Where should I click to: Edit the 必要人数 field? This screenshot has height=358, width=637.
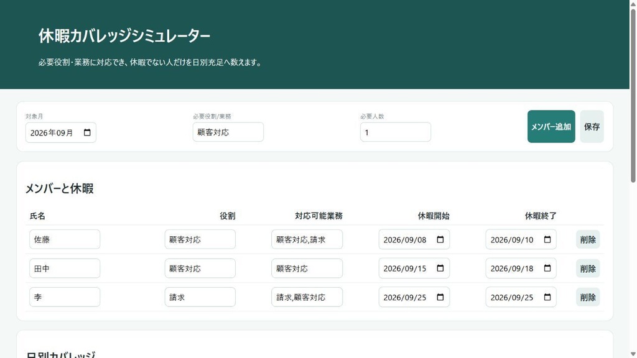pyautogui.click(x=395, y=132)
